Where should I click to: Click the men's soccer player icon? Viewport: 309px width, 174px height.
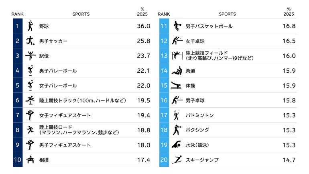pyautogui.click(x=30, y=41)
